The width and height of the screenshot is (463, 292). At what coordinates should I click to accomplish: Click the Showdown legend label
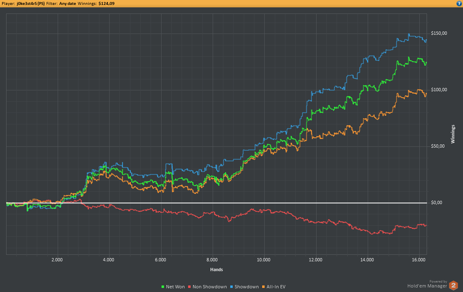click(247, 287)
